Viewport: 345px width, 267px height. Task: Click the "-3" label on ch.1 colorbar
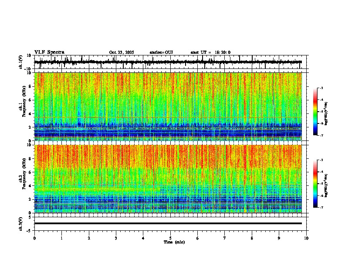tap(321, 88)
